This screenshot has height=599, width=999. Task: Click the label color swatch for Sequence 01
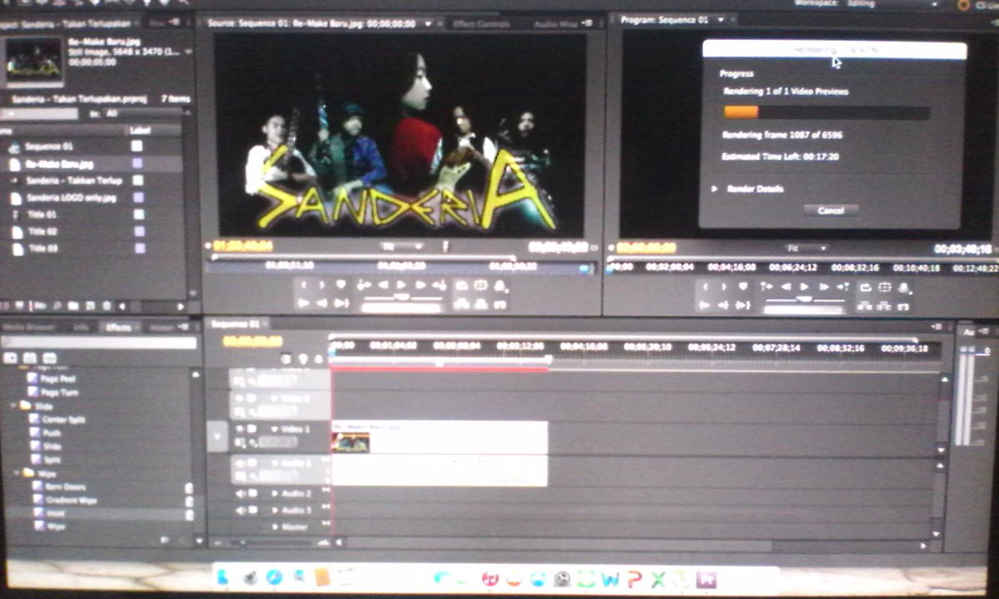[x=137, y=146]
